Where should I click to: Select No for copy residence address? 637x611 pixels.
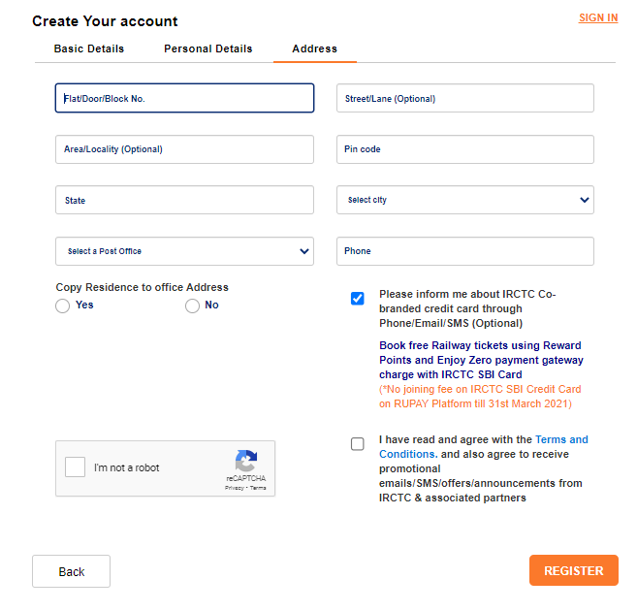[192, 305]
